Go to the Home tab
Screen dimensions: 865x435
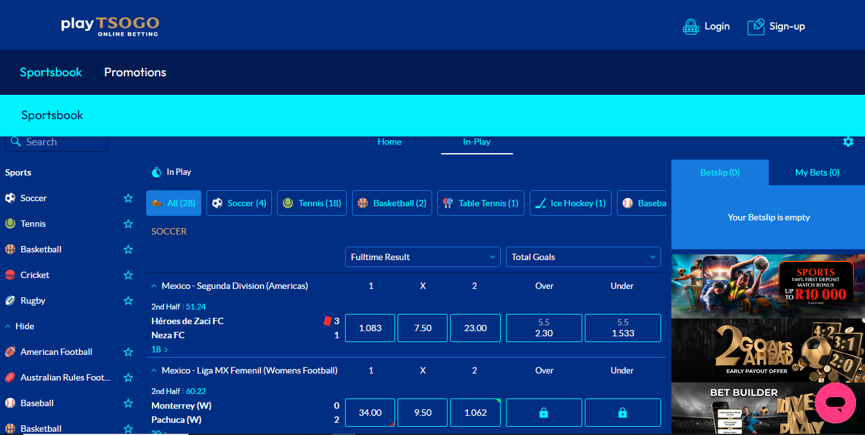[389, 142]
